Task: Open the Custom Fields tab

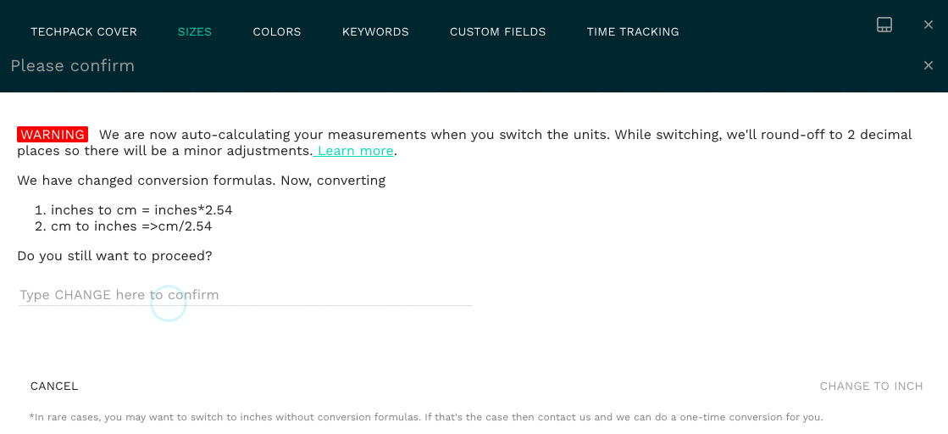Action: 498,32
